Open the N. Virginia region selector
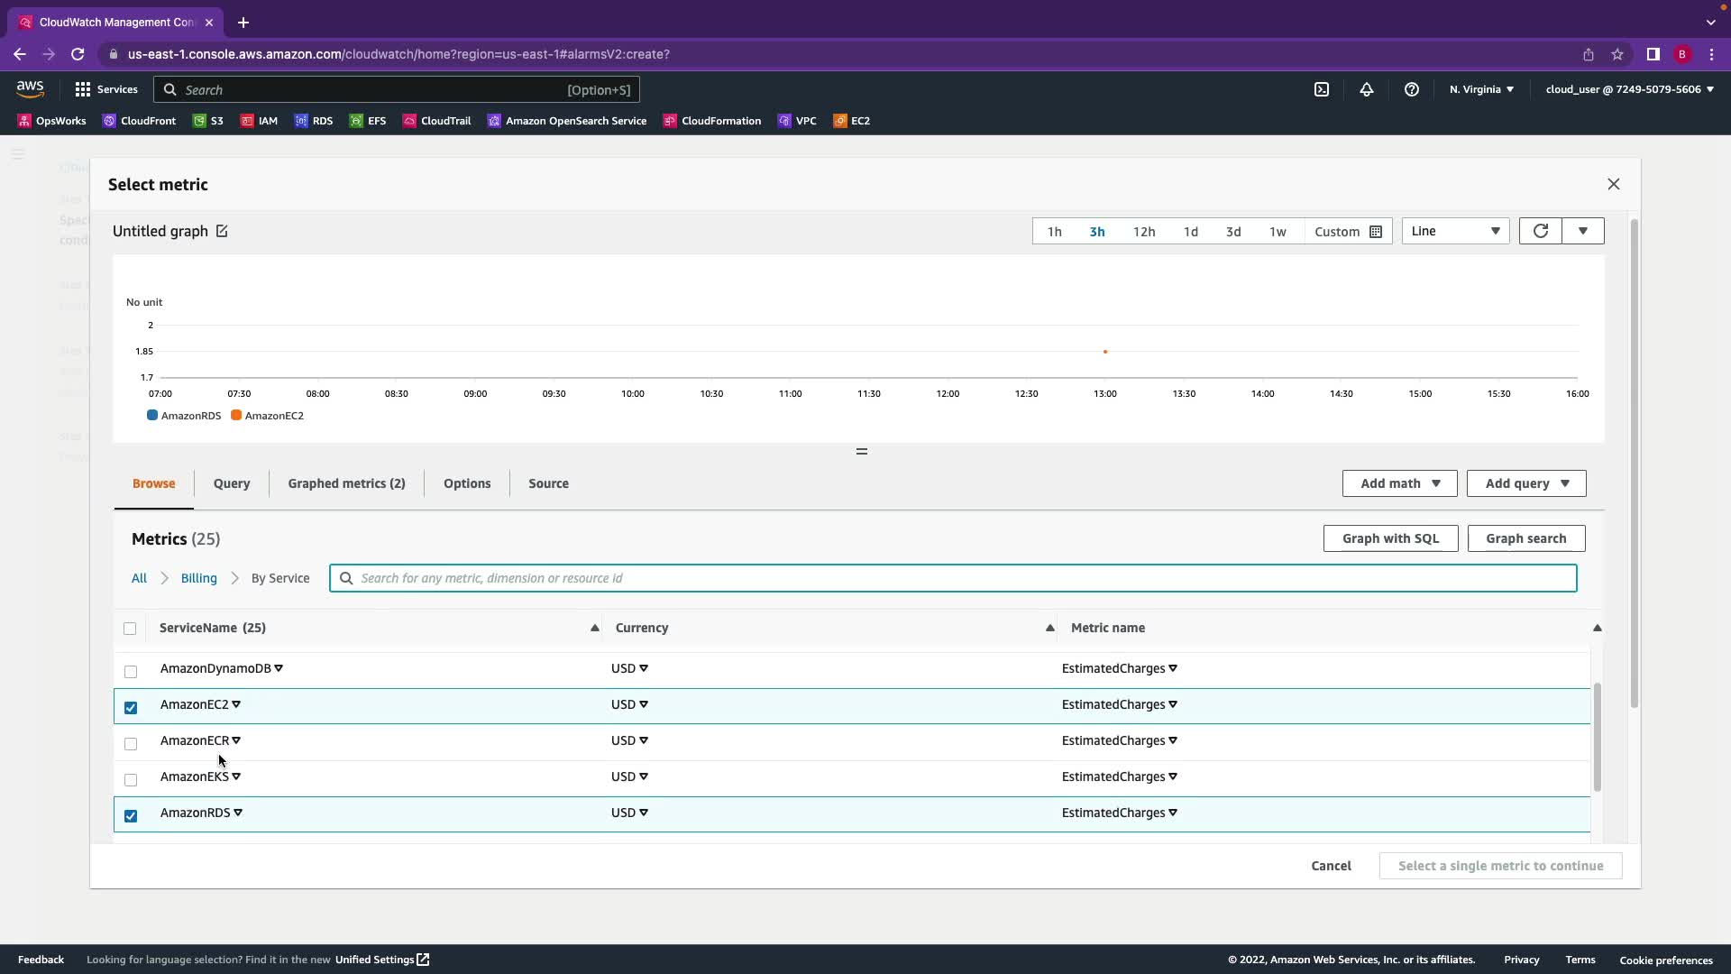 click(x=1481, y=89)
